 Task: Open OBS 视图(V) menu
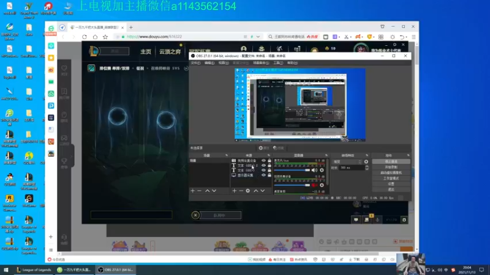point(224,63)
